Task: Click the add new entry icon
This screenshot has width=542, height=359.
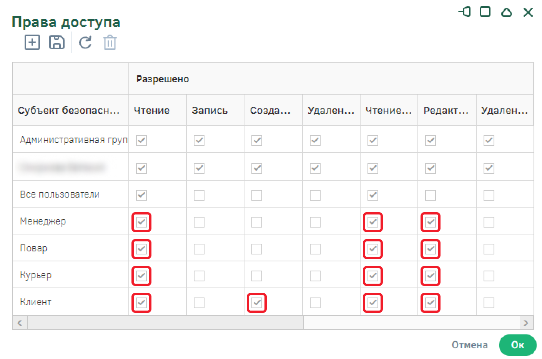Action: click(x=32, y=42)
